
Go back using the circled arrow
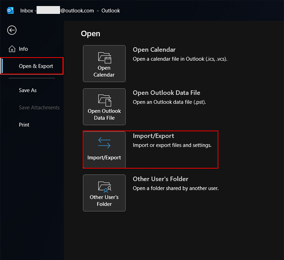coord(12,30)
